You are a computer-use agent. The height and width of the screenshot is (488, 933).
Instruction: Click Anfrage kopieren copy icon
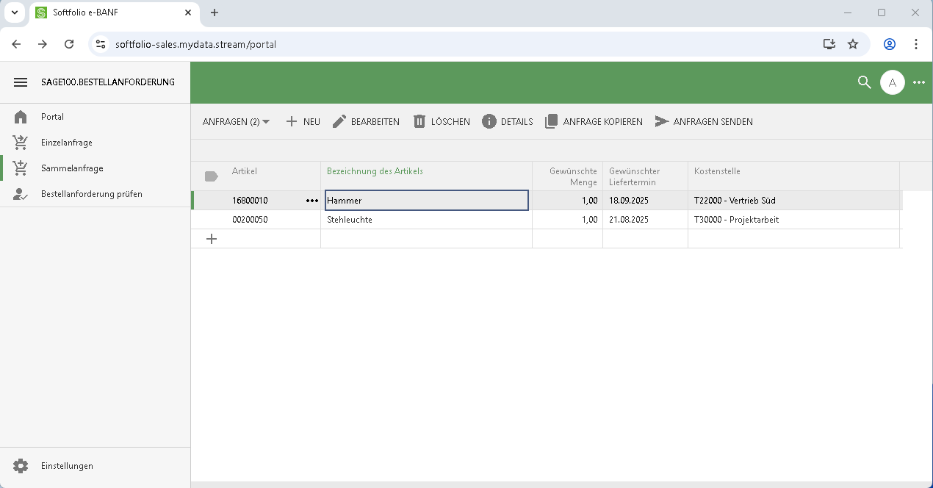click(x=552, y=121)
